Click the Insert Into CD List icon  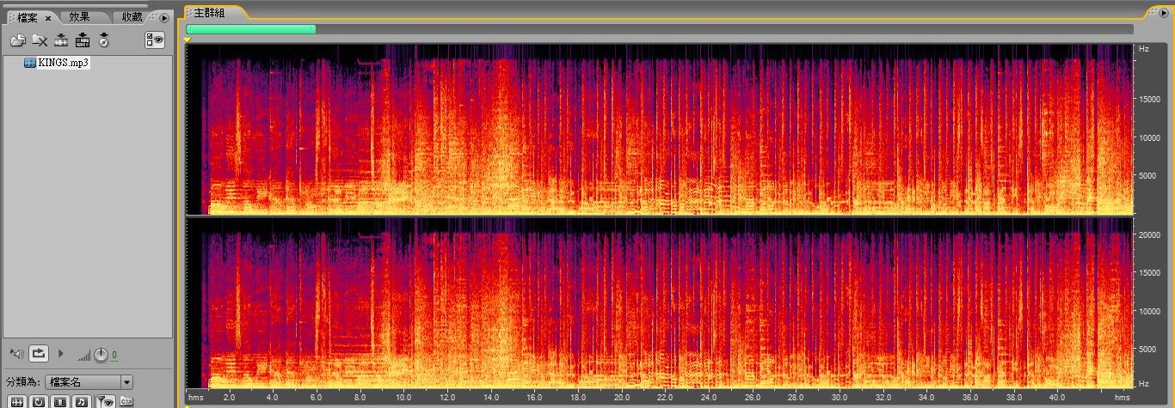104,40
